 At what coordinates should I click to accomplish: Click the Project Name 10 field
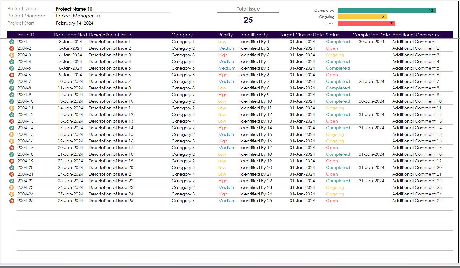(74, 9)
